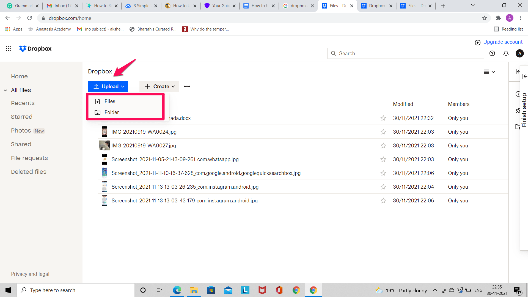
Task: Click the notifications bell icon
Action: click(506, 53)
